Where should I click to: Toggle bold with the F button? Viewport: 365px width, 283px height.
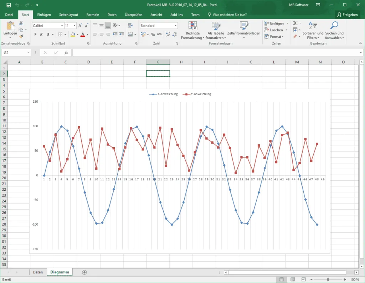(35, 35)
